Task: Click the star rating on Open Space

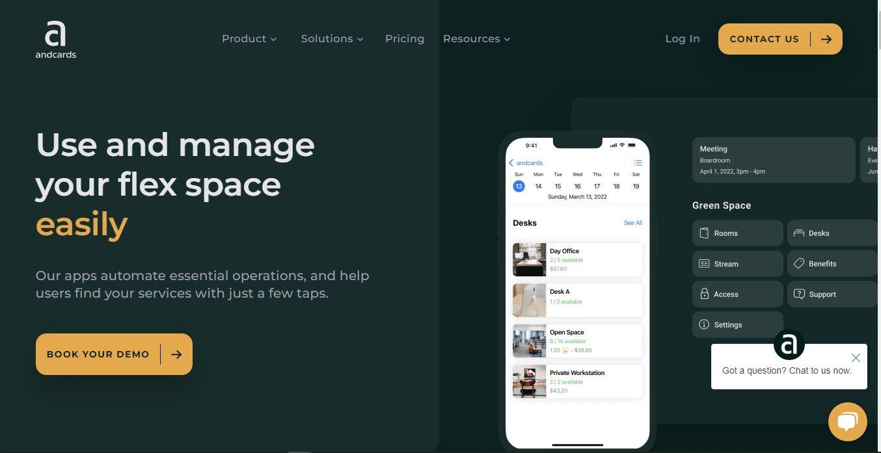Action: point(565,350)
